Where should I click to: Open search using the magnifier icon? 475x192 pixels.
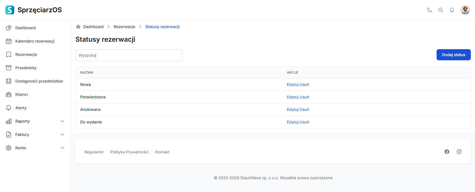tap(441, 10)
